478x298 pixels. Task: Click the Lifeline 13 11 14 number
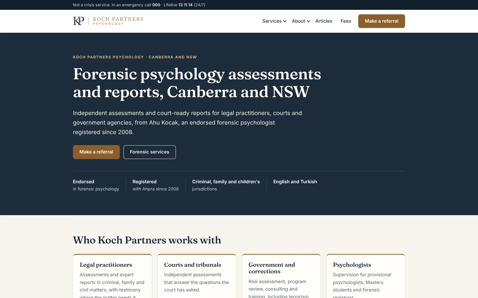186,5
